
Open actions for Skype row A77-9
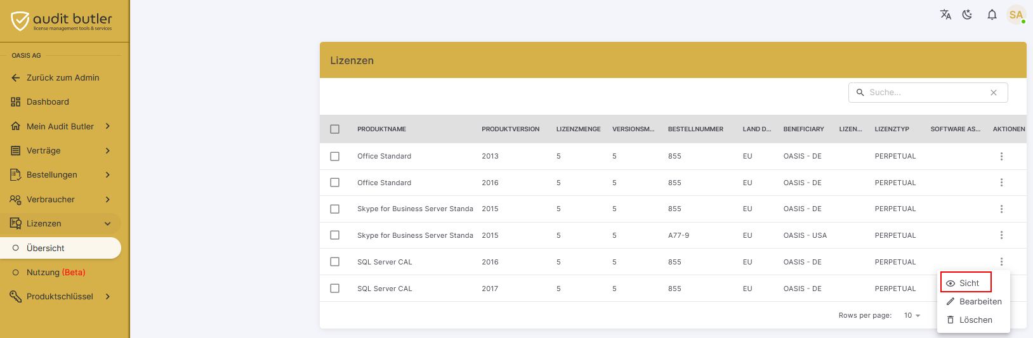(x=1001, y=235)
